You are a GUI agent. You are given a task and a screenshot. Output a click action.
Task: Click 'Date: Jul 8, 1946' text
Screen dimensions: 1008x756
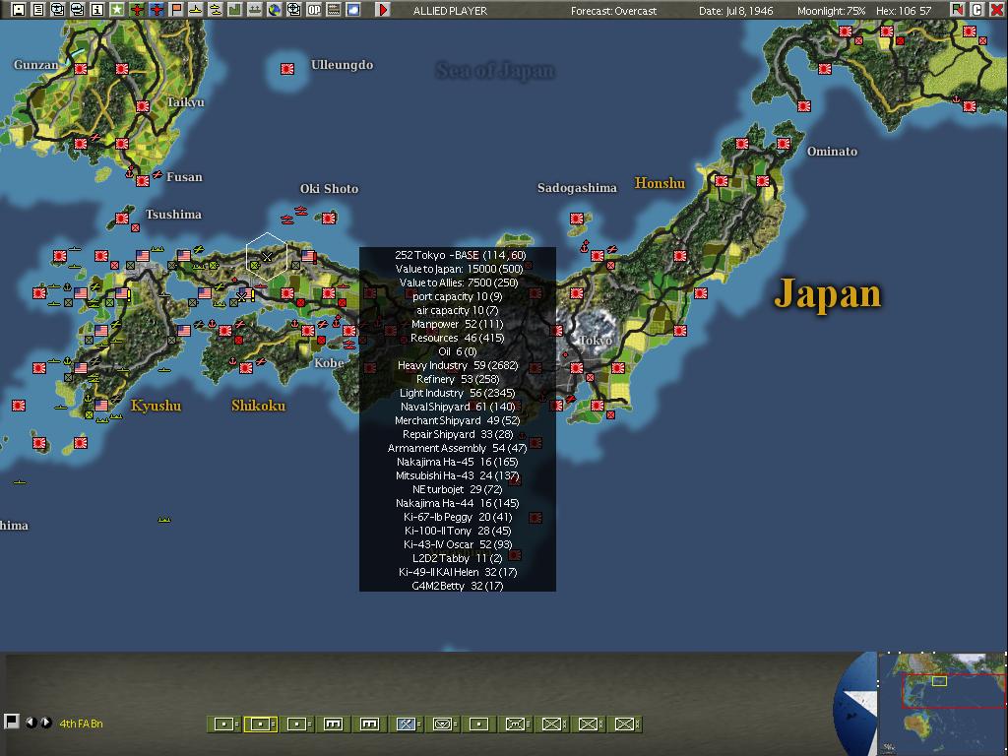tap(735, 11)
